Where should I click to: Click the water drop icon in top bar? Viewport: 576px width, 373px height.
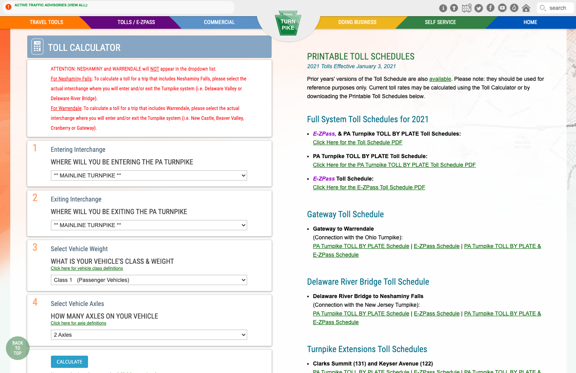pos(514,8)
